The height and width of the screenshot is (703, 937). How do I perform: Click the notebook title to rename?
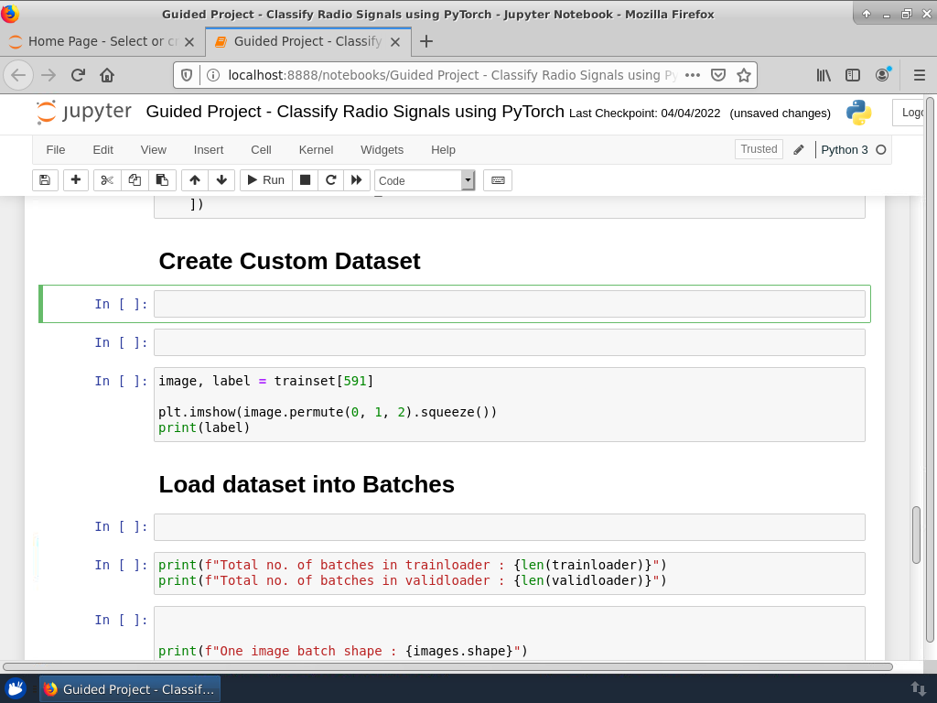point(355,112)
